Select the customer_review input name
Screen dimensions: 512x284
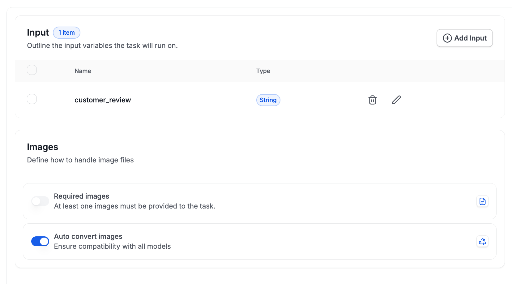(103, 100)
